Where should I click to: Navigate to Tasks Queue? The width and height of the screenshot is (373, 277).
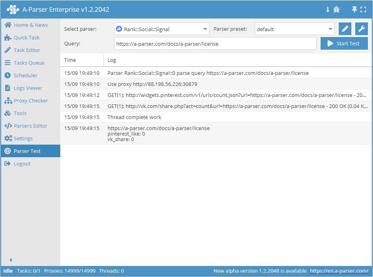29,63
